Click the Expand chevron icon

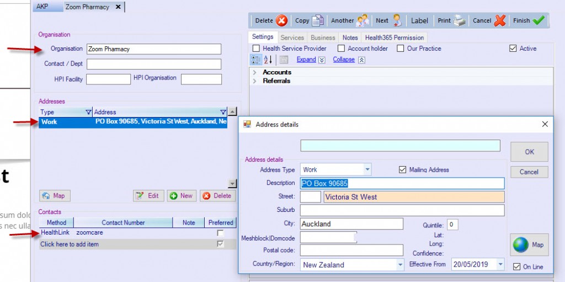(322, 60)
